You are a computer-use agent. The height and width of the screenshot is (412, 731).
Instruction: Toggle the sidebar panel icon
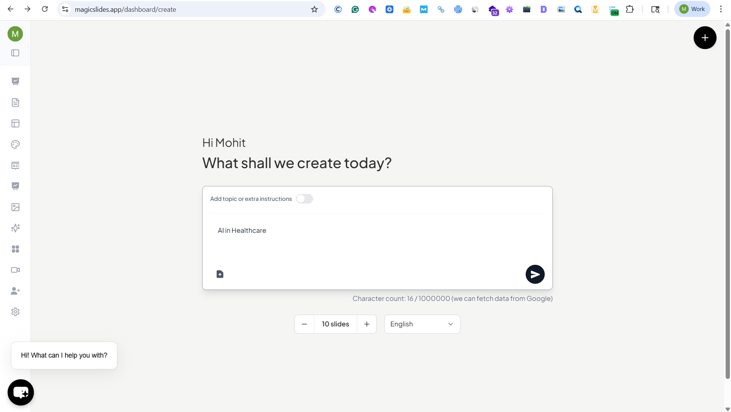(x=15, y=53)
